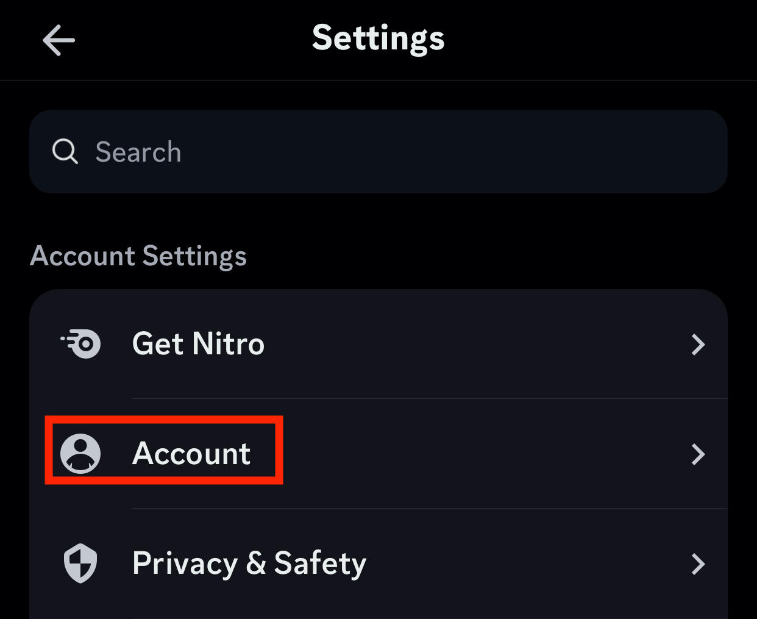Screen dimensions: 757x619
Task: Click the Account Settings section header
Action: point(138,256)
